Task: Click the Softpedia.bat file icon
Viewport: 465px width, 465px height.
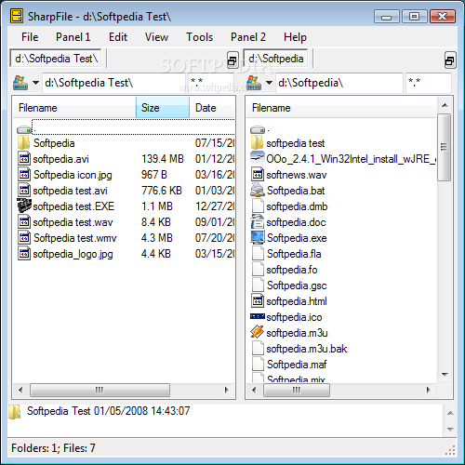Action: coord(258,190)
